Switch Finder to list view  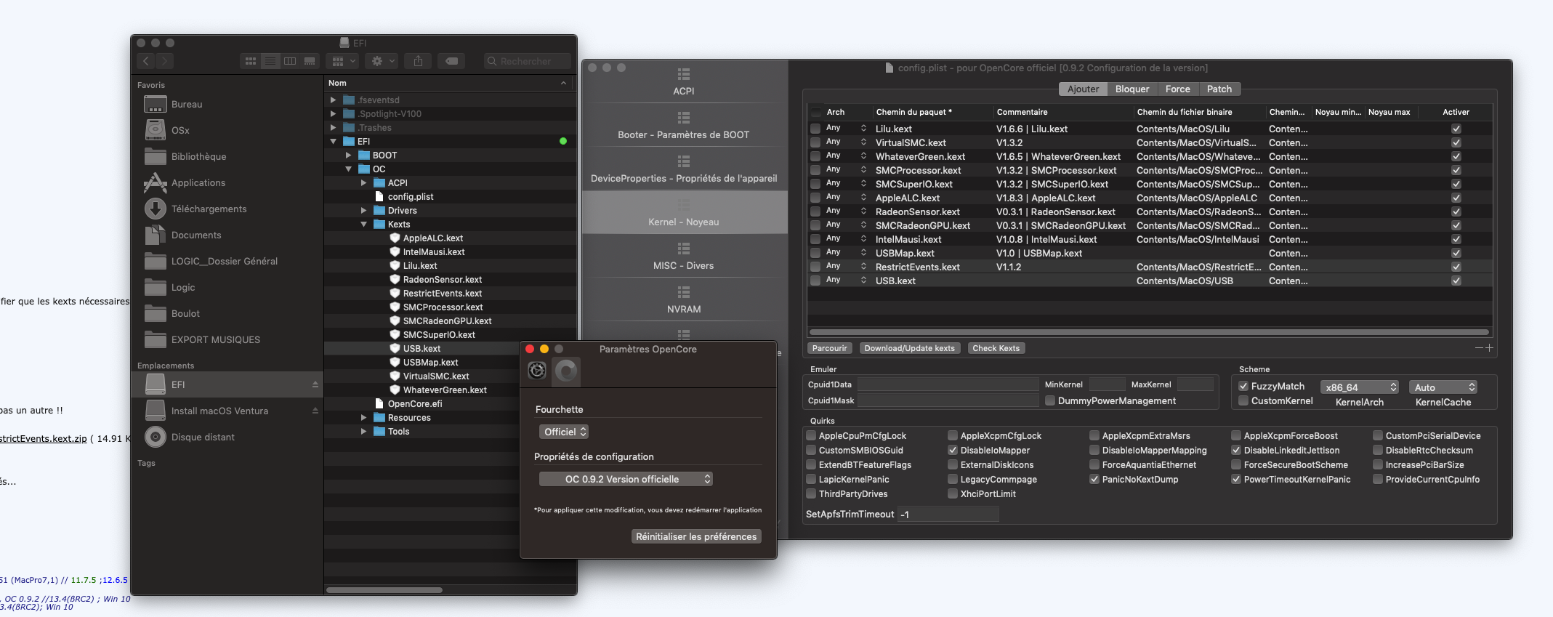[270, 61]
